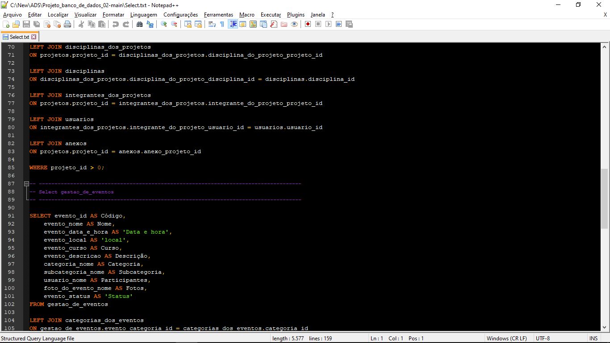Click the scrollbar down arrow

click(x=605, y=327)
